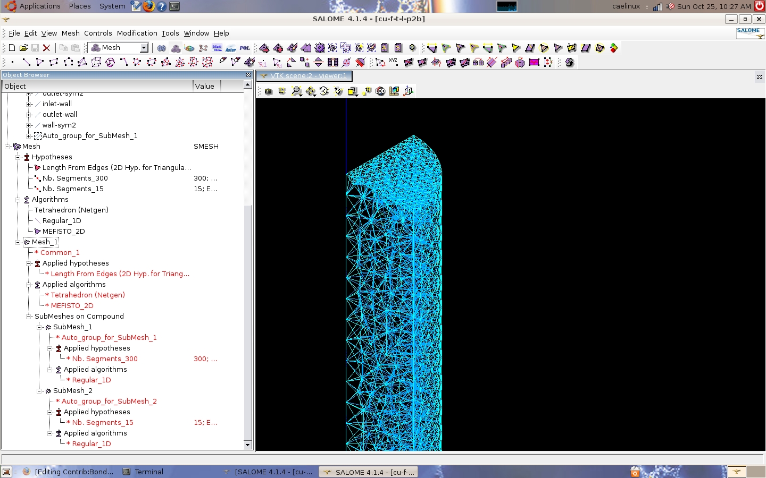
Task: Click the Create Mesh icon
Action: (x=264, y=48)
